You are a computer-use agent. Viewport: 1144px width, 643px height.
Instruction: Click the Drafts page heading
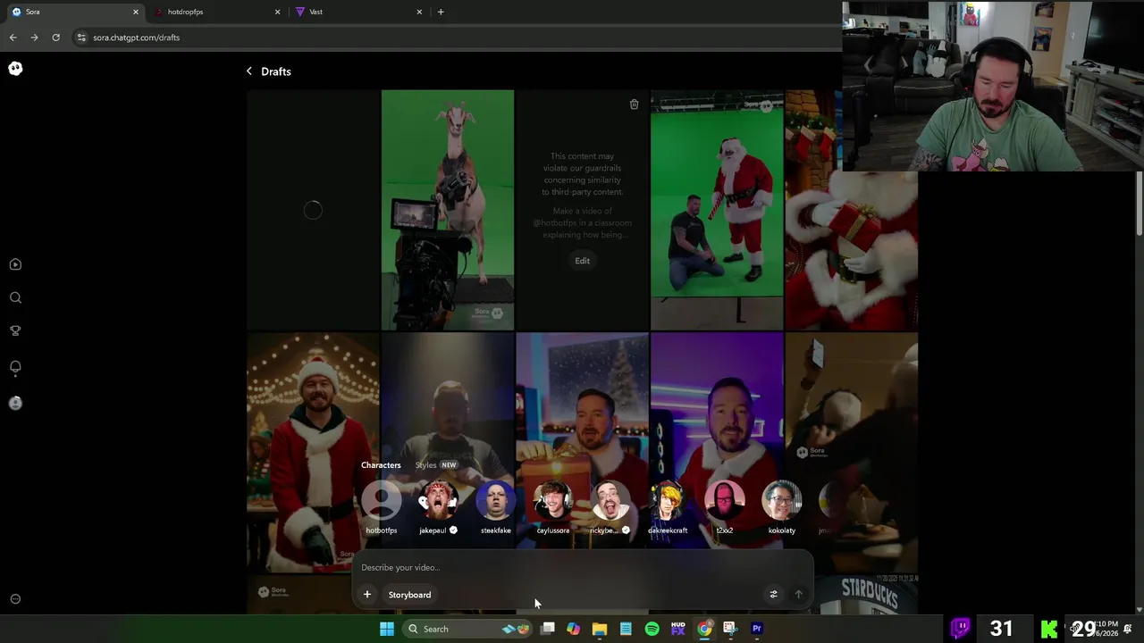click(x=276, y=71)
